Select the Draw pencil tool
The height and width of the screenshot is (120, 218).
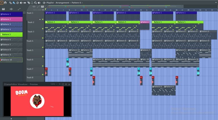pos(11,3)
